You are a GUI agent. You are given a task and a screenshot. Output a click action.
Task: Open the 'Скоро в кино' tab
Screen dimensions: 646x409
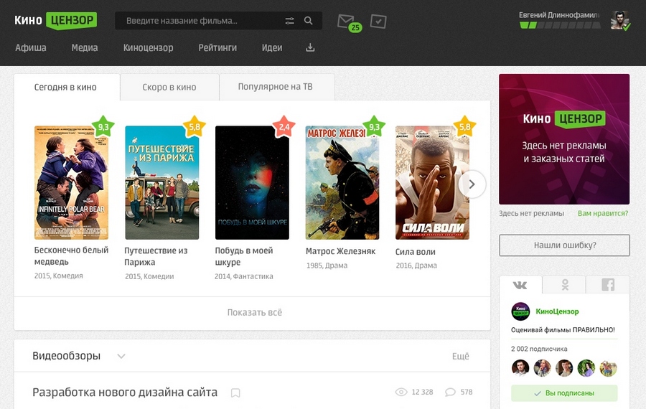point(169,87)
